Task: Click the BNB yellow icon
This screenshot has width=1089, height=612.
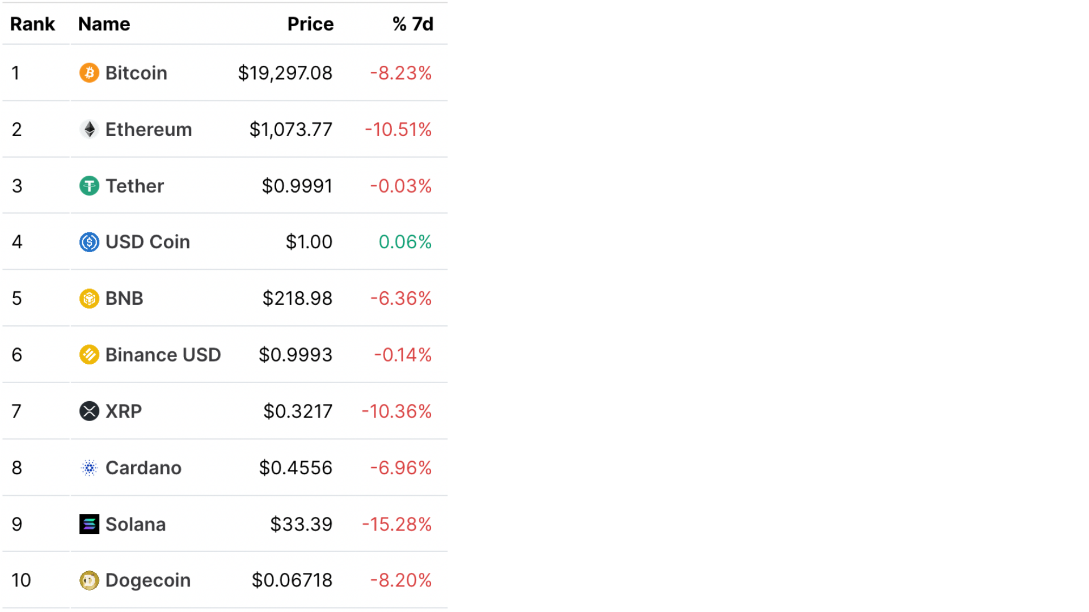Action: tap(89, 299)
